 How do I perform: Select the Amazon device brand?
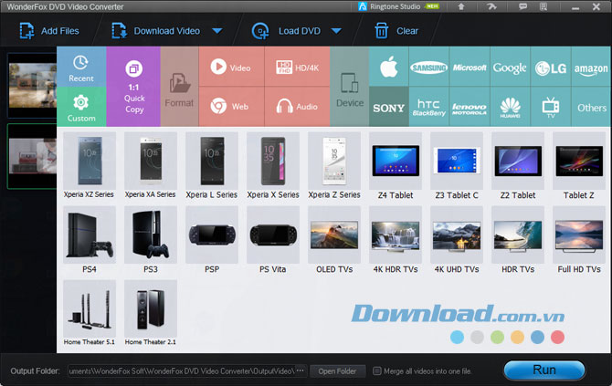coord(591,67)
